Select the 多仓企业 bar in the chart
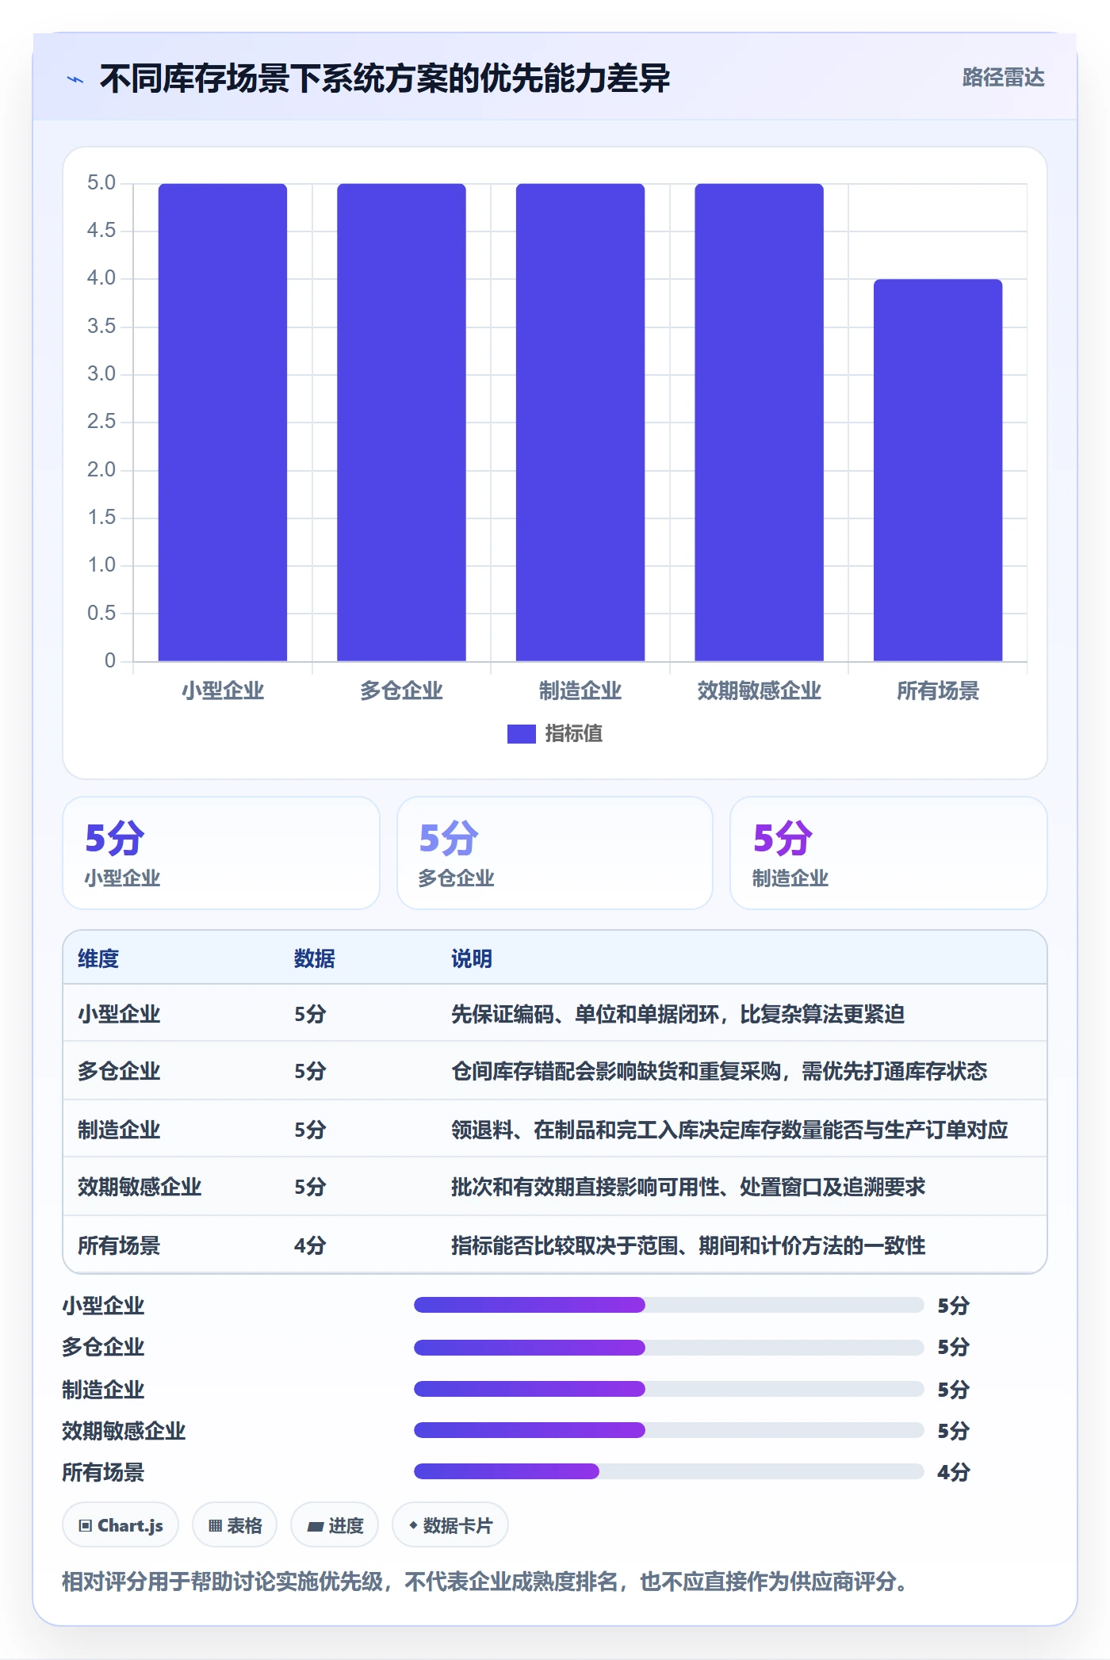 [x=401, y=423]
